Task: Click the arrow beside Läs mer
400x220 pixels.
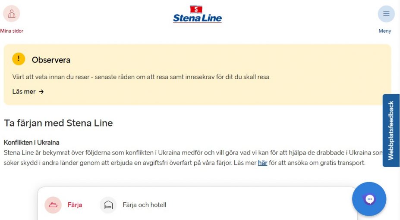Action: [41, 92]
